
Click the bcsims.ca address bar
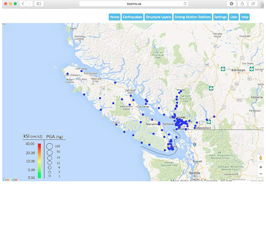[134, 4]
